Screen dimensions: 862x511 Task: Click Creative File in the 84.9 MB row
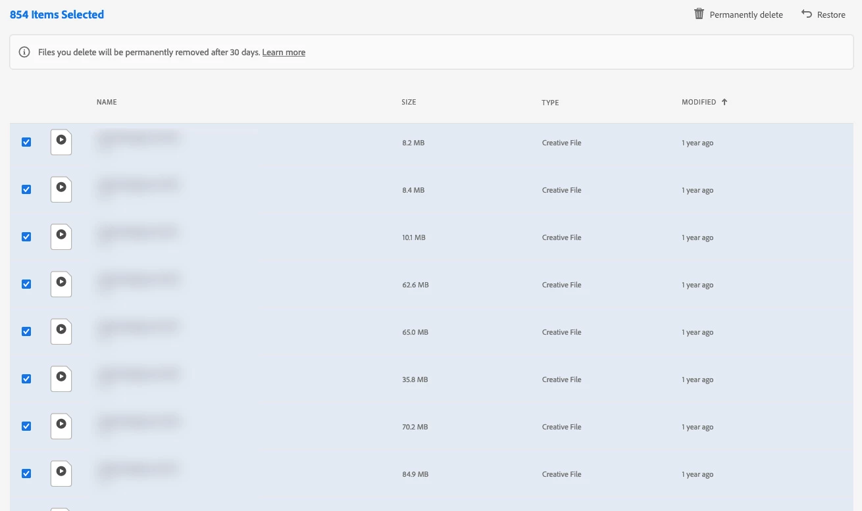pyautogui.click(x=561, y=474)
